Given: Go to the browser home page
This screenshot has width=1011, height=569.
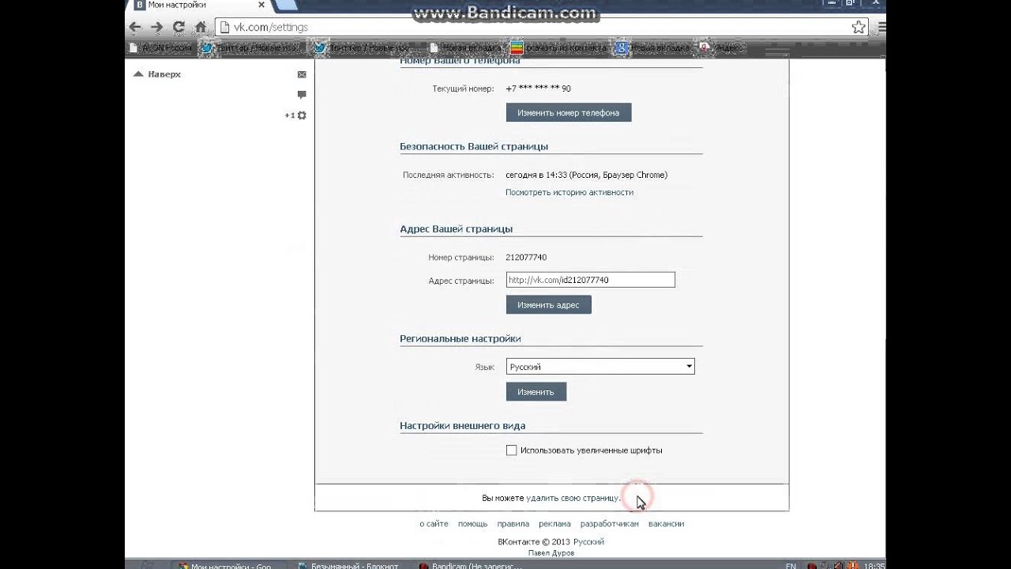Looking at the screenshot, I should click(201, 27).
